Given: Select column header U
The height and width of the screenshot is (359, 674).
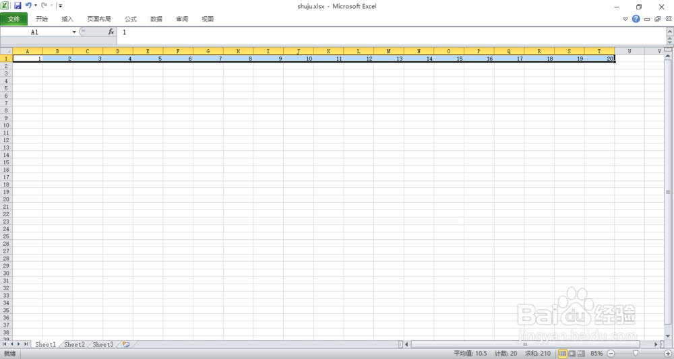Looking at the screenshot, I should 630,51.
